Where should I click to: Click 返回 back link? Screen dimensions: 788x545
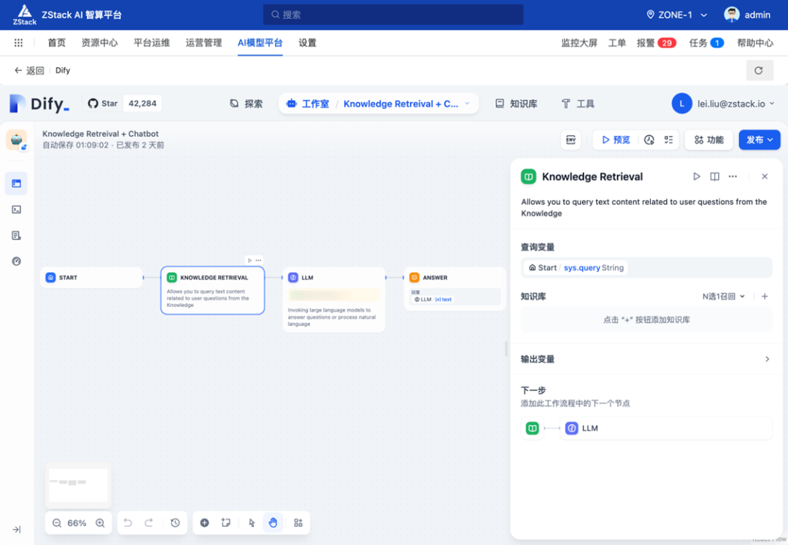coord(30,70)
